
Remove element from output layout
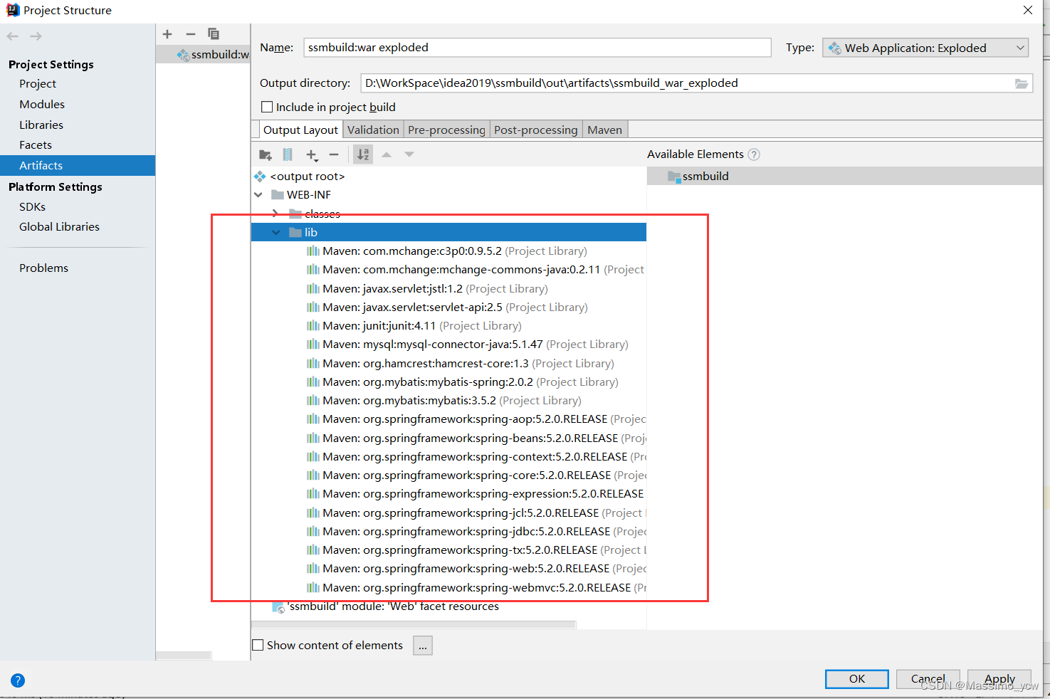click(x=334, y=154)
